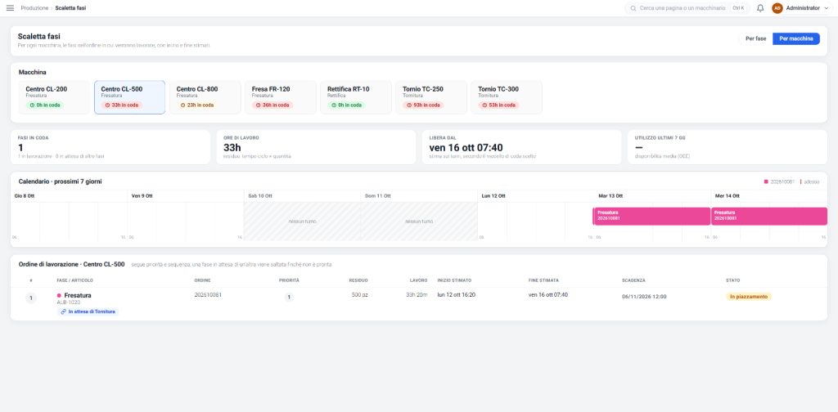The height and width of the screenshot is (412, 838).
Task: Click the Libera dal ven 16 ott 07:40 value
Action: click(x=466, y=147)
